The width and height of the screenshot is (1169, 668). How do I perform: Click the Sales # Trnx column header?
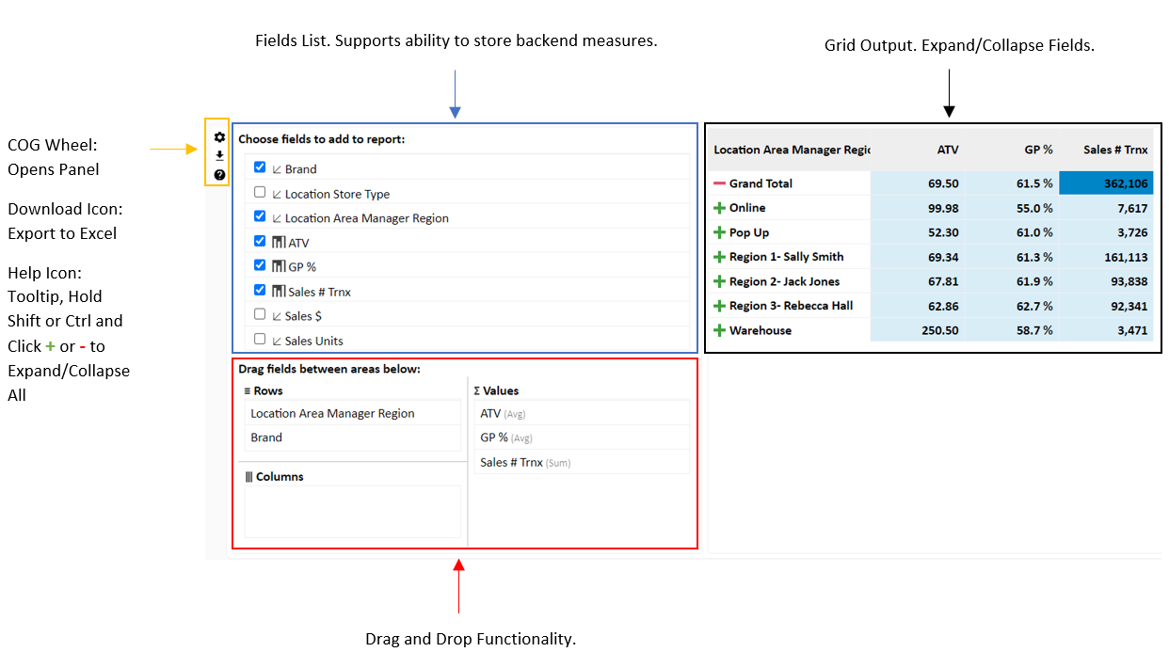1115,150
